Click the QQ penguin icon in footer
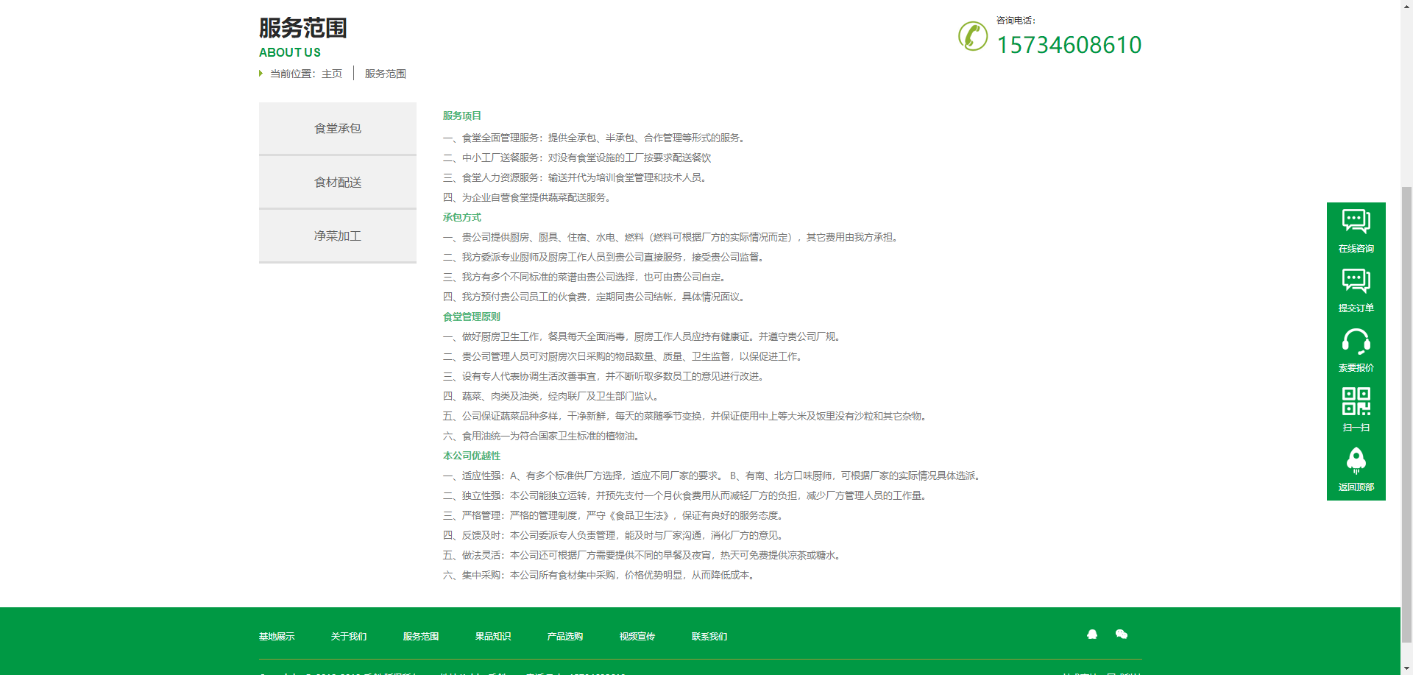This screenshot has height=675, width=1413. [x=1092, y=635]
